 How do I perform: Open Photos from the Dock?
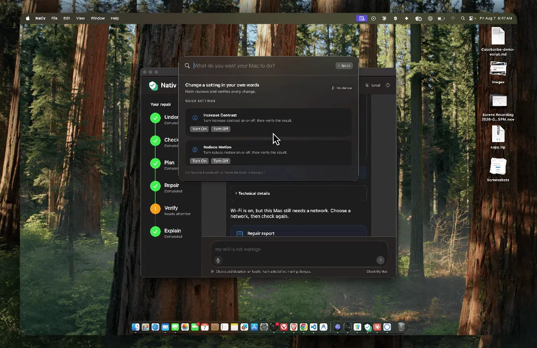point(185,327)
